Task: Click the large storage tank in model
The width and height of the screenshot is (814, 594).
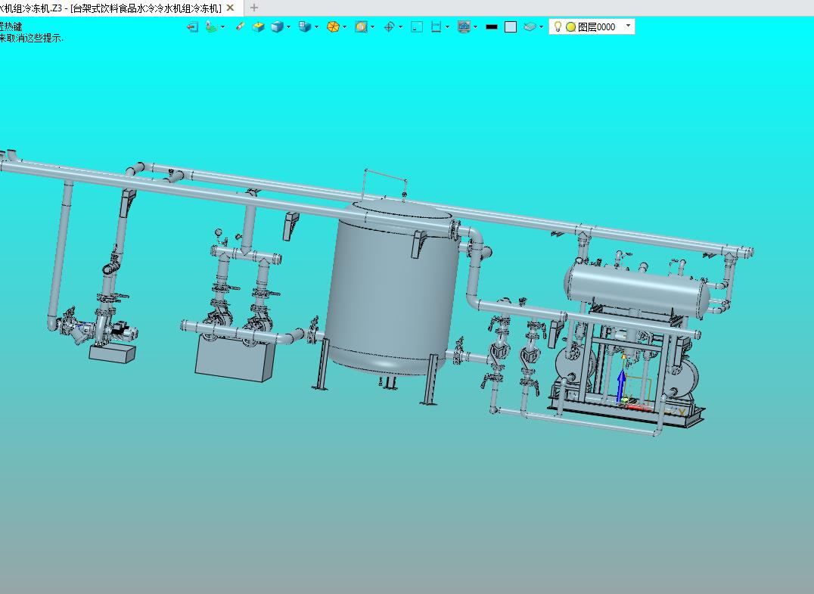Action: click(x=392, y=288)
